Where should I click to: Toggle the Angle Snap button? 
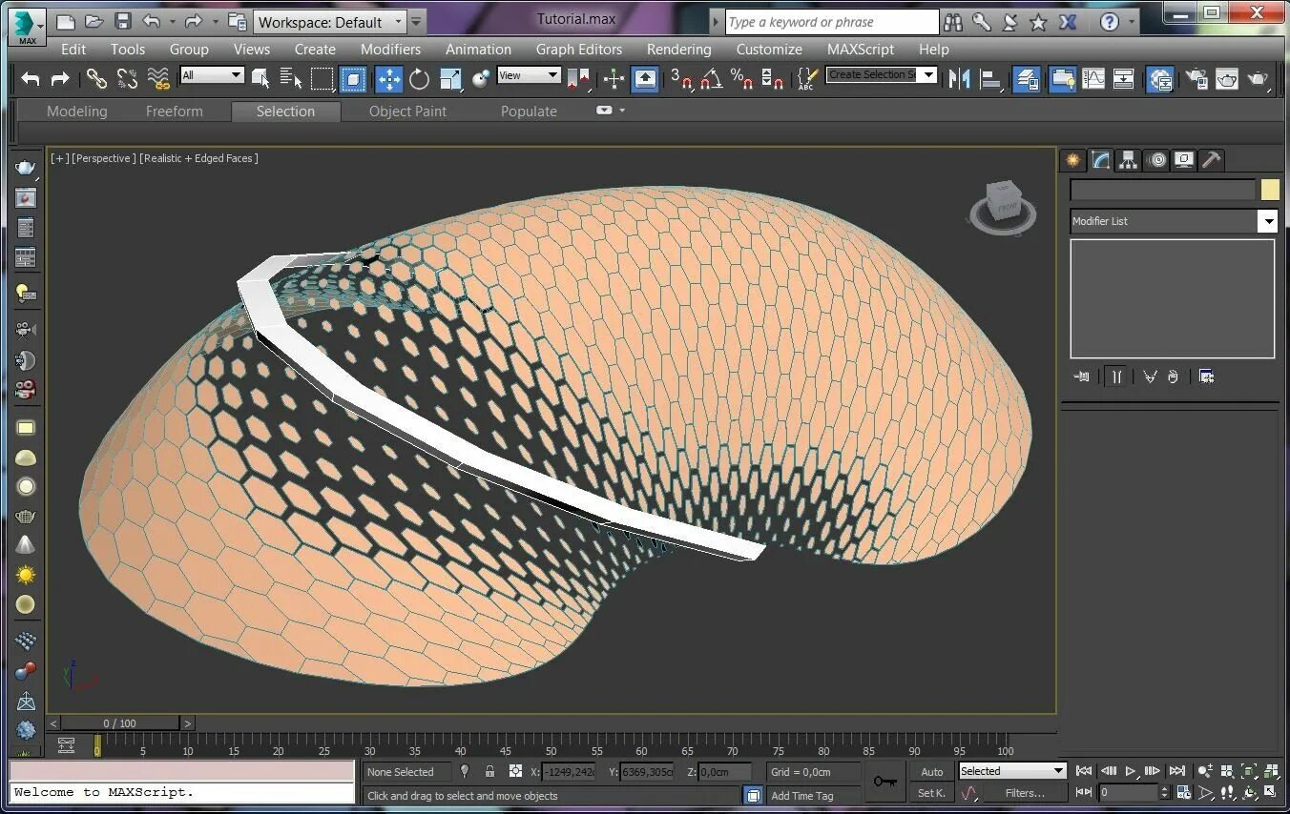(711, 79)
